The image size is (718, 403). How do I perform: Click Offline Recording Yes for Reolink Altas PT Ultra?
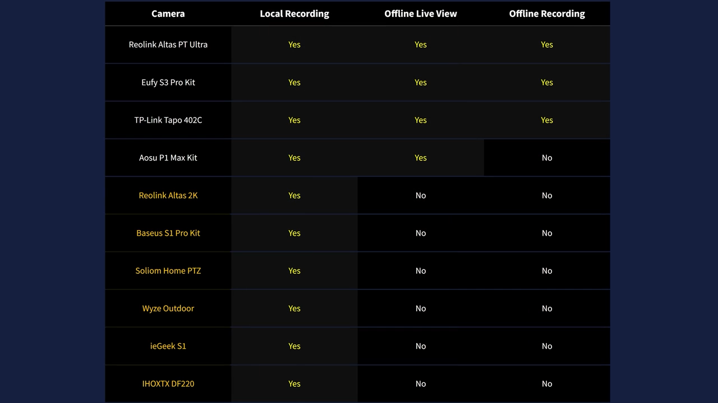(x=547, y=44)
